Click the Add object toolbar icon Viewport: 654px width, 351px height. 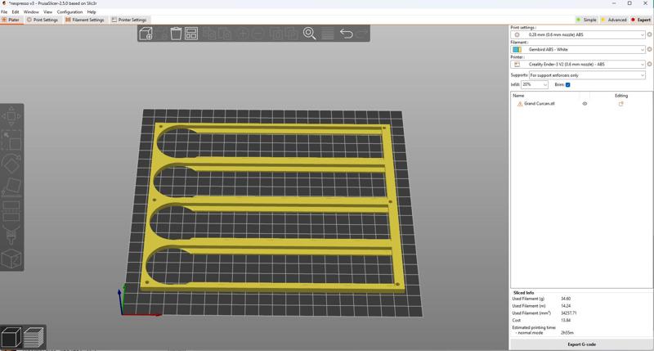click(x=146, y=34)
